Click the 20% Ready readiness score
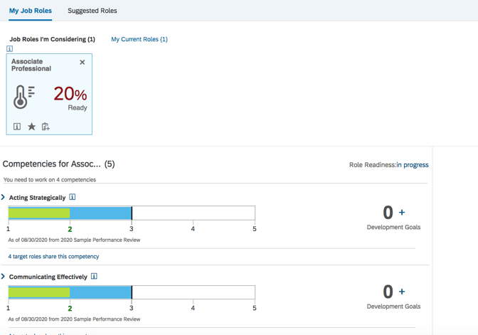 [x=70, y=97]
